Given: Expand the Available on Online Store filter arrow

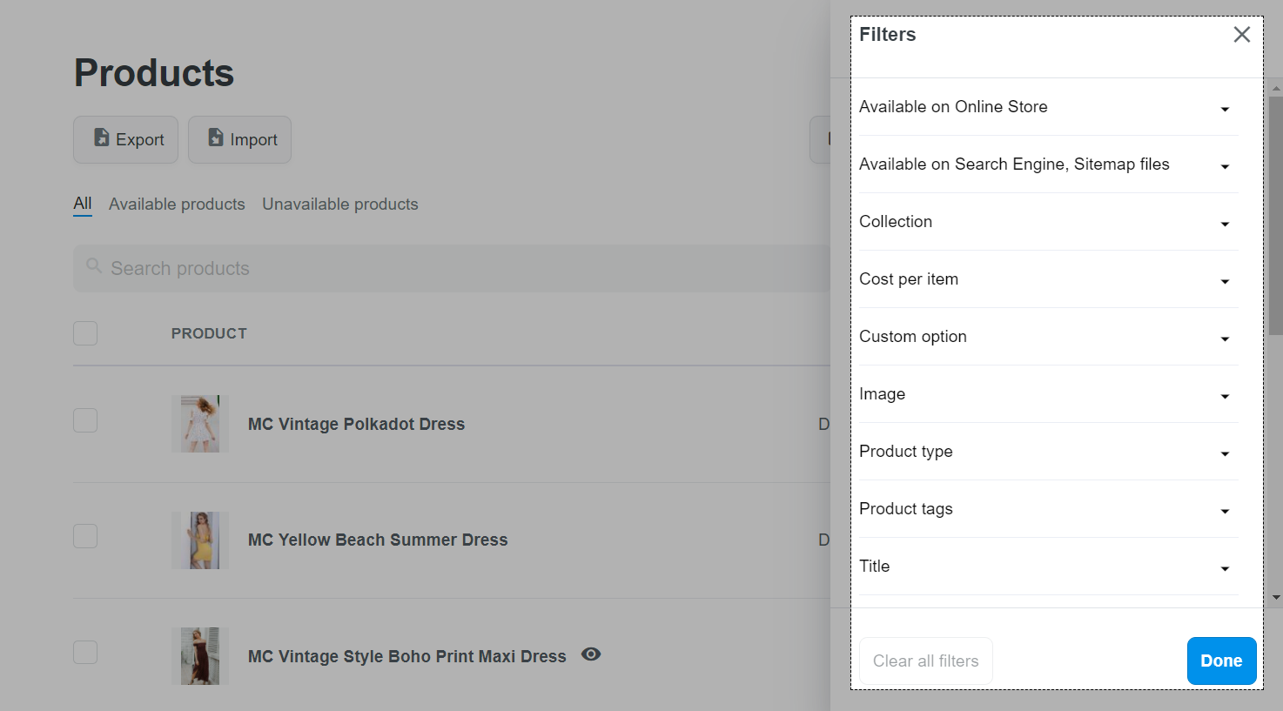Looking at the screenshot, I should (1225, 110).
